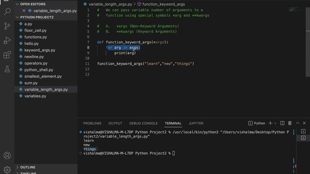Click variable_length_args.py breadcrumb
The height and width of the screenshot is (174, 310).
[110, 4]
